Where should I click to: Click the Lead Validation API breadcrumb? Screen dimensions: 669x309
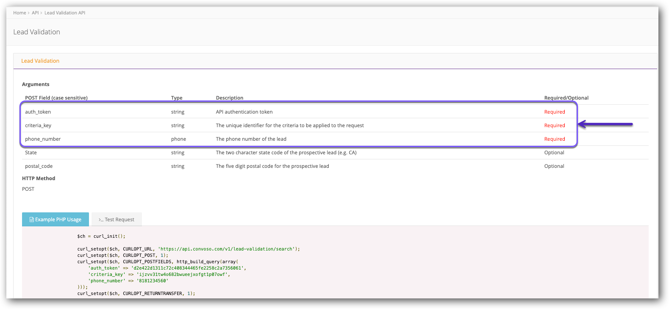pos(65,13)
